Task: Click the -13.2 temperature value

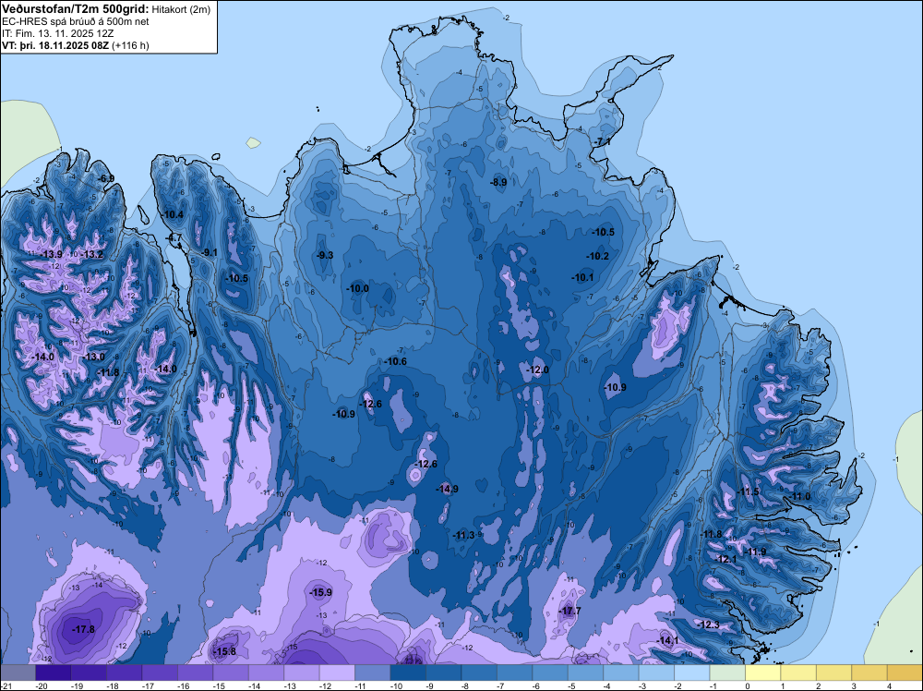Action: coord(92,254)
